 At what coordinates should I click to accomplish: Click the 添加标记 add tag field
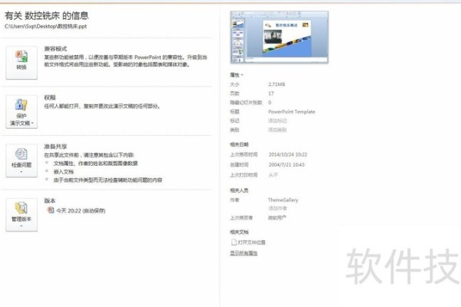277,120
